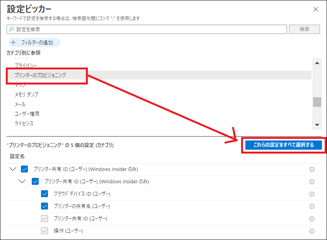The height and width of the screenshot is (240, 327).
Task: Collapse top-level プリンター共有 ID (Windows Insider) row
Action: 13,169
